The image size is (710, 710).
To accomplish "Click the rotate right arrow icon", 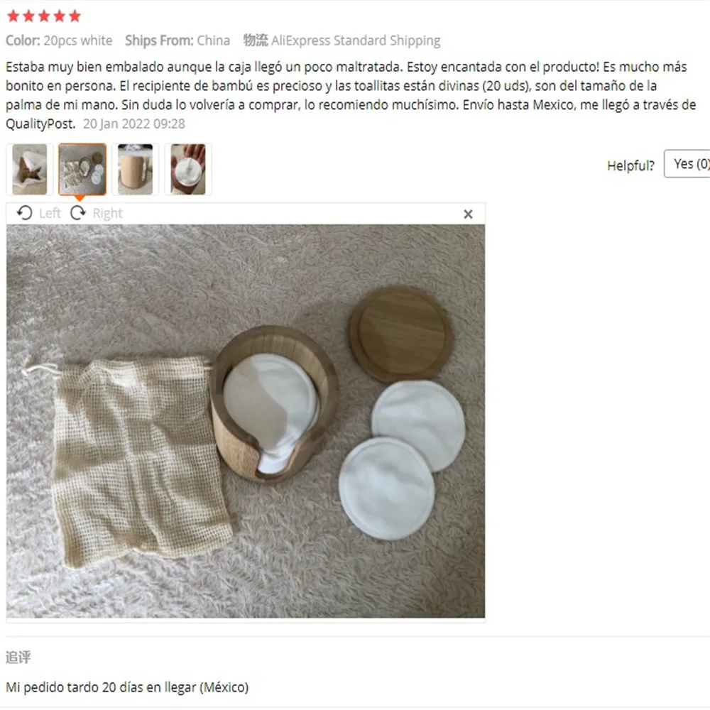I will pyautogui.click(x=78, y=213).
